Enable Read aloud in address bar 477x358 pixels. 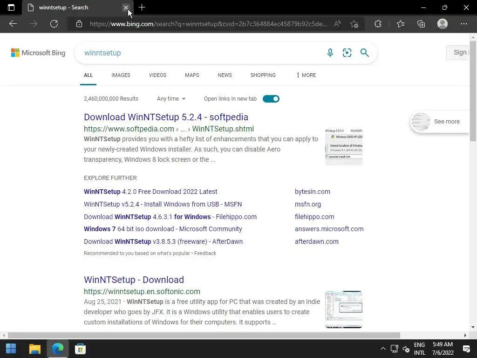(337, 24)
